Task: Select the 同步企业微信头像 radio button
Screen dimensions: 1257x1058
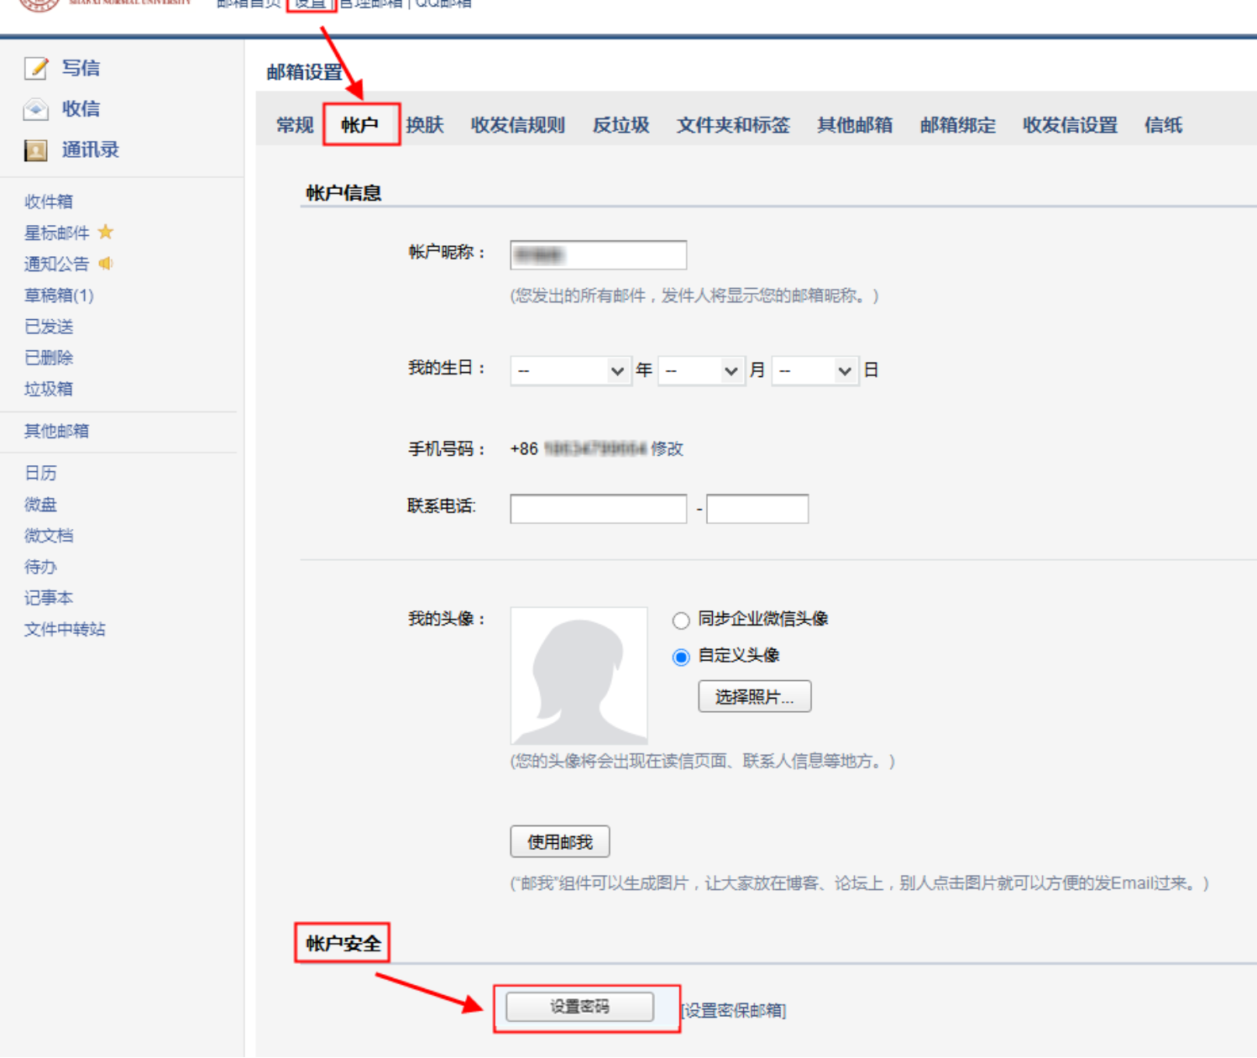Action: pyautogui.click(x=681, y=621)
